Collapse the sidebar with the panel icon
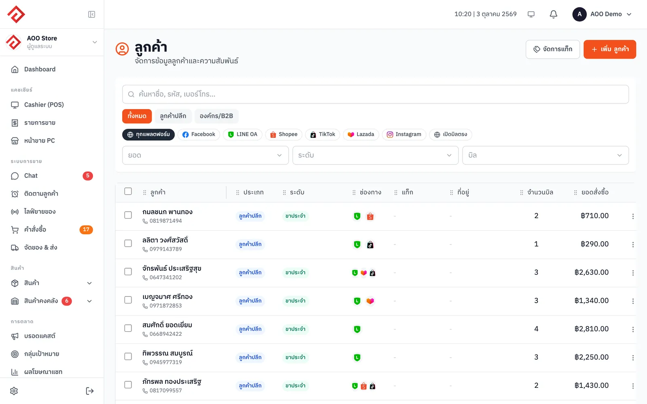This screenshot has height=404, width=647. pos(92,15)
